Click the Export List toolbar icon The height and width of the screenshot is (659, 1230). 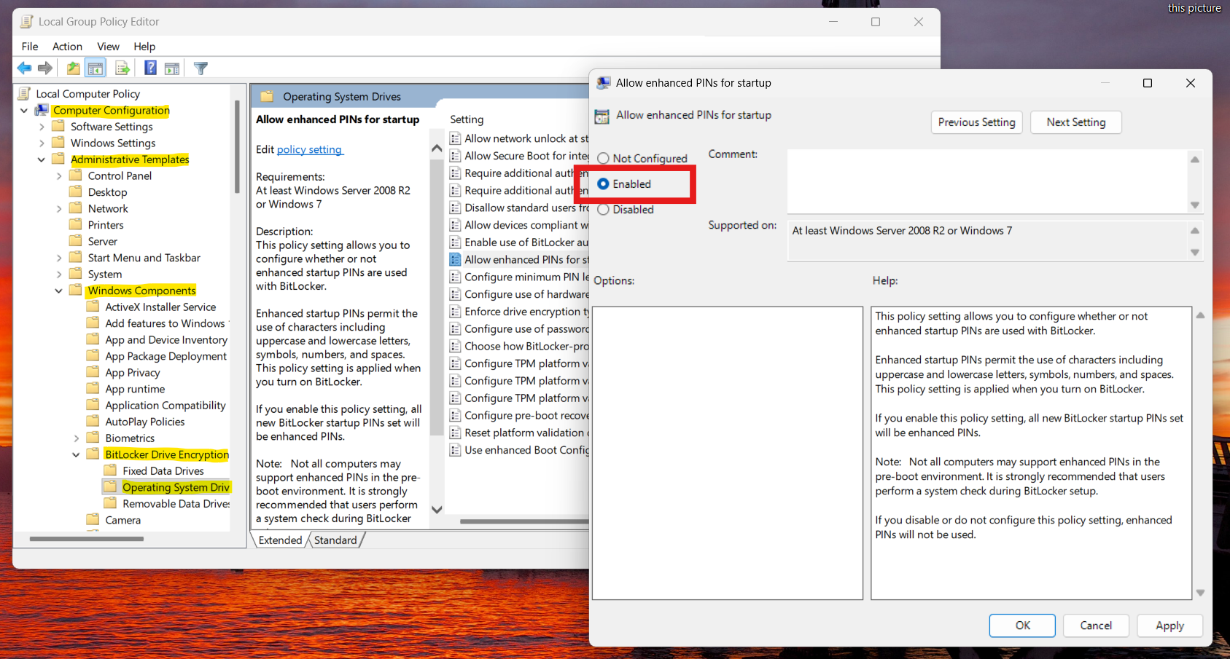pos(122,67)
